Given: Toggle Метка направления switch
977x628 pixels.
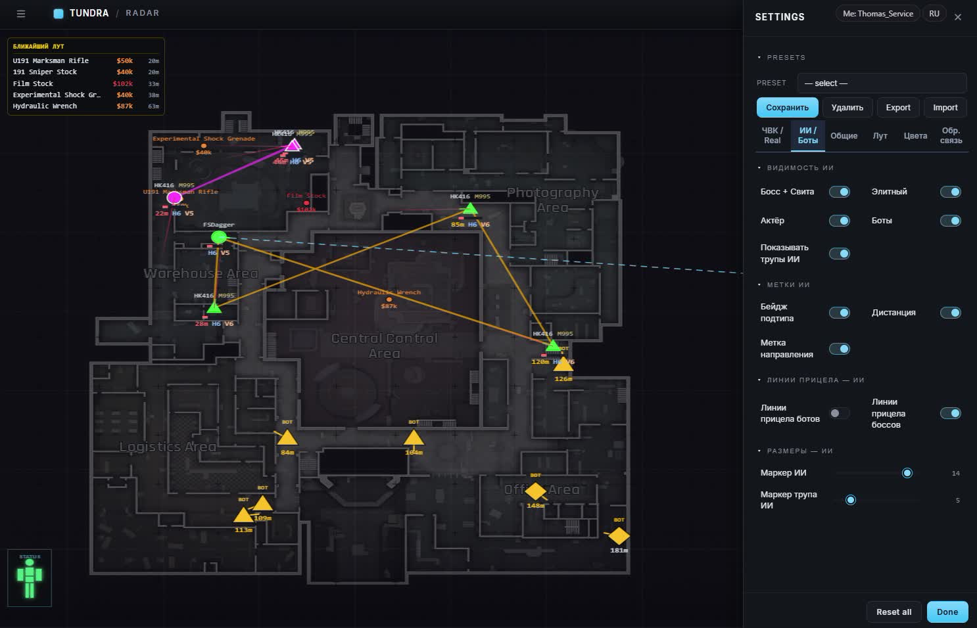Looking at the screenshot, I should (840, 349).
